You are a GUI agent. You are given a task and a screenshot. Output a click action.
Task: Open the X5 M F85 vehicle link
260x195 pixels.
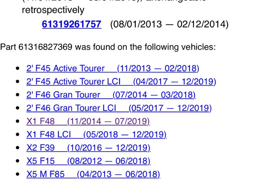click(45, 175)
